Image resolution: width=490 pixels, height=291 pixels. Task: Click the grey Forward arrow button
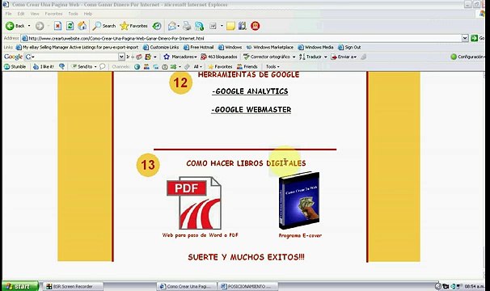[x=40, y=26]
